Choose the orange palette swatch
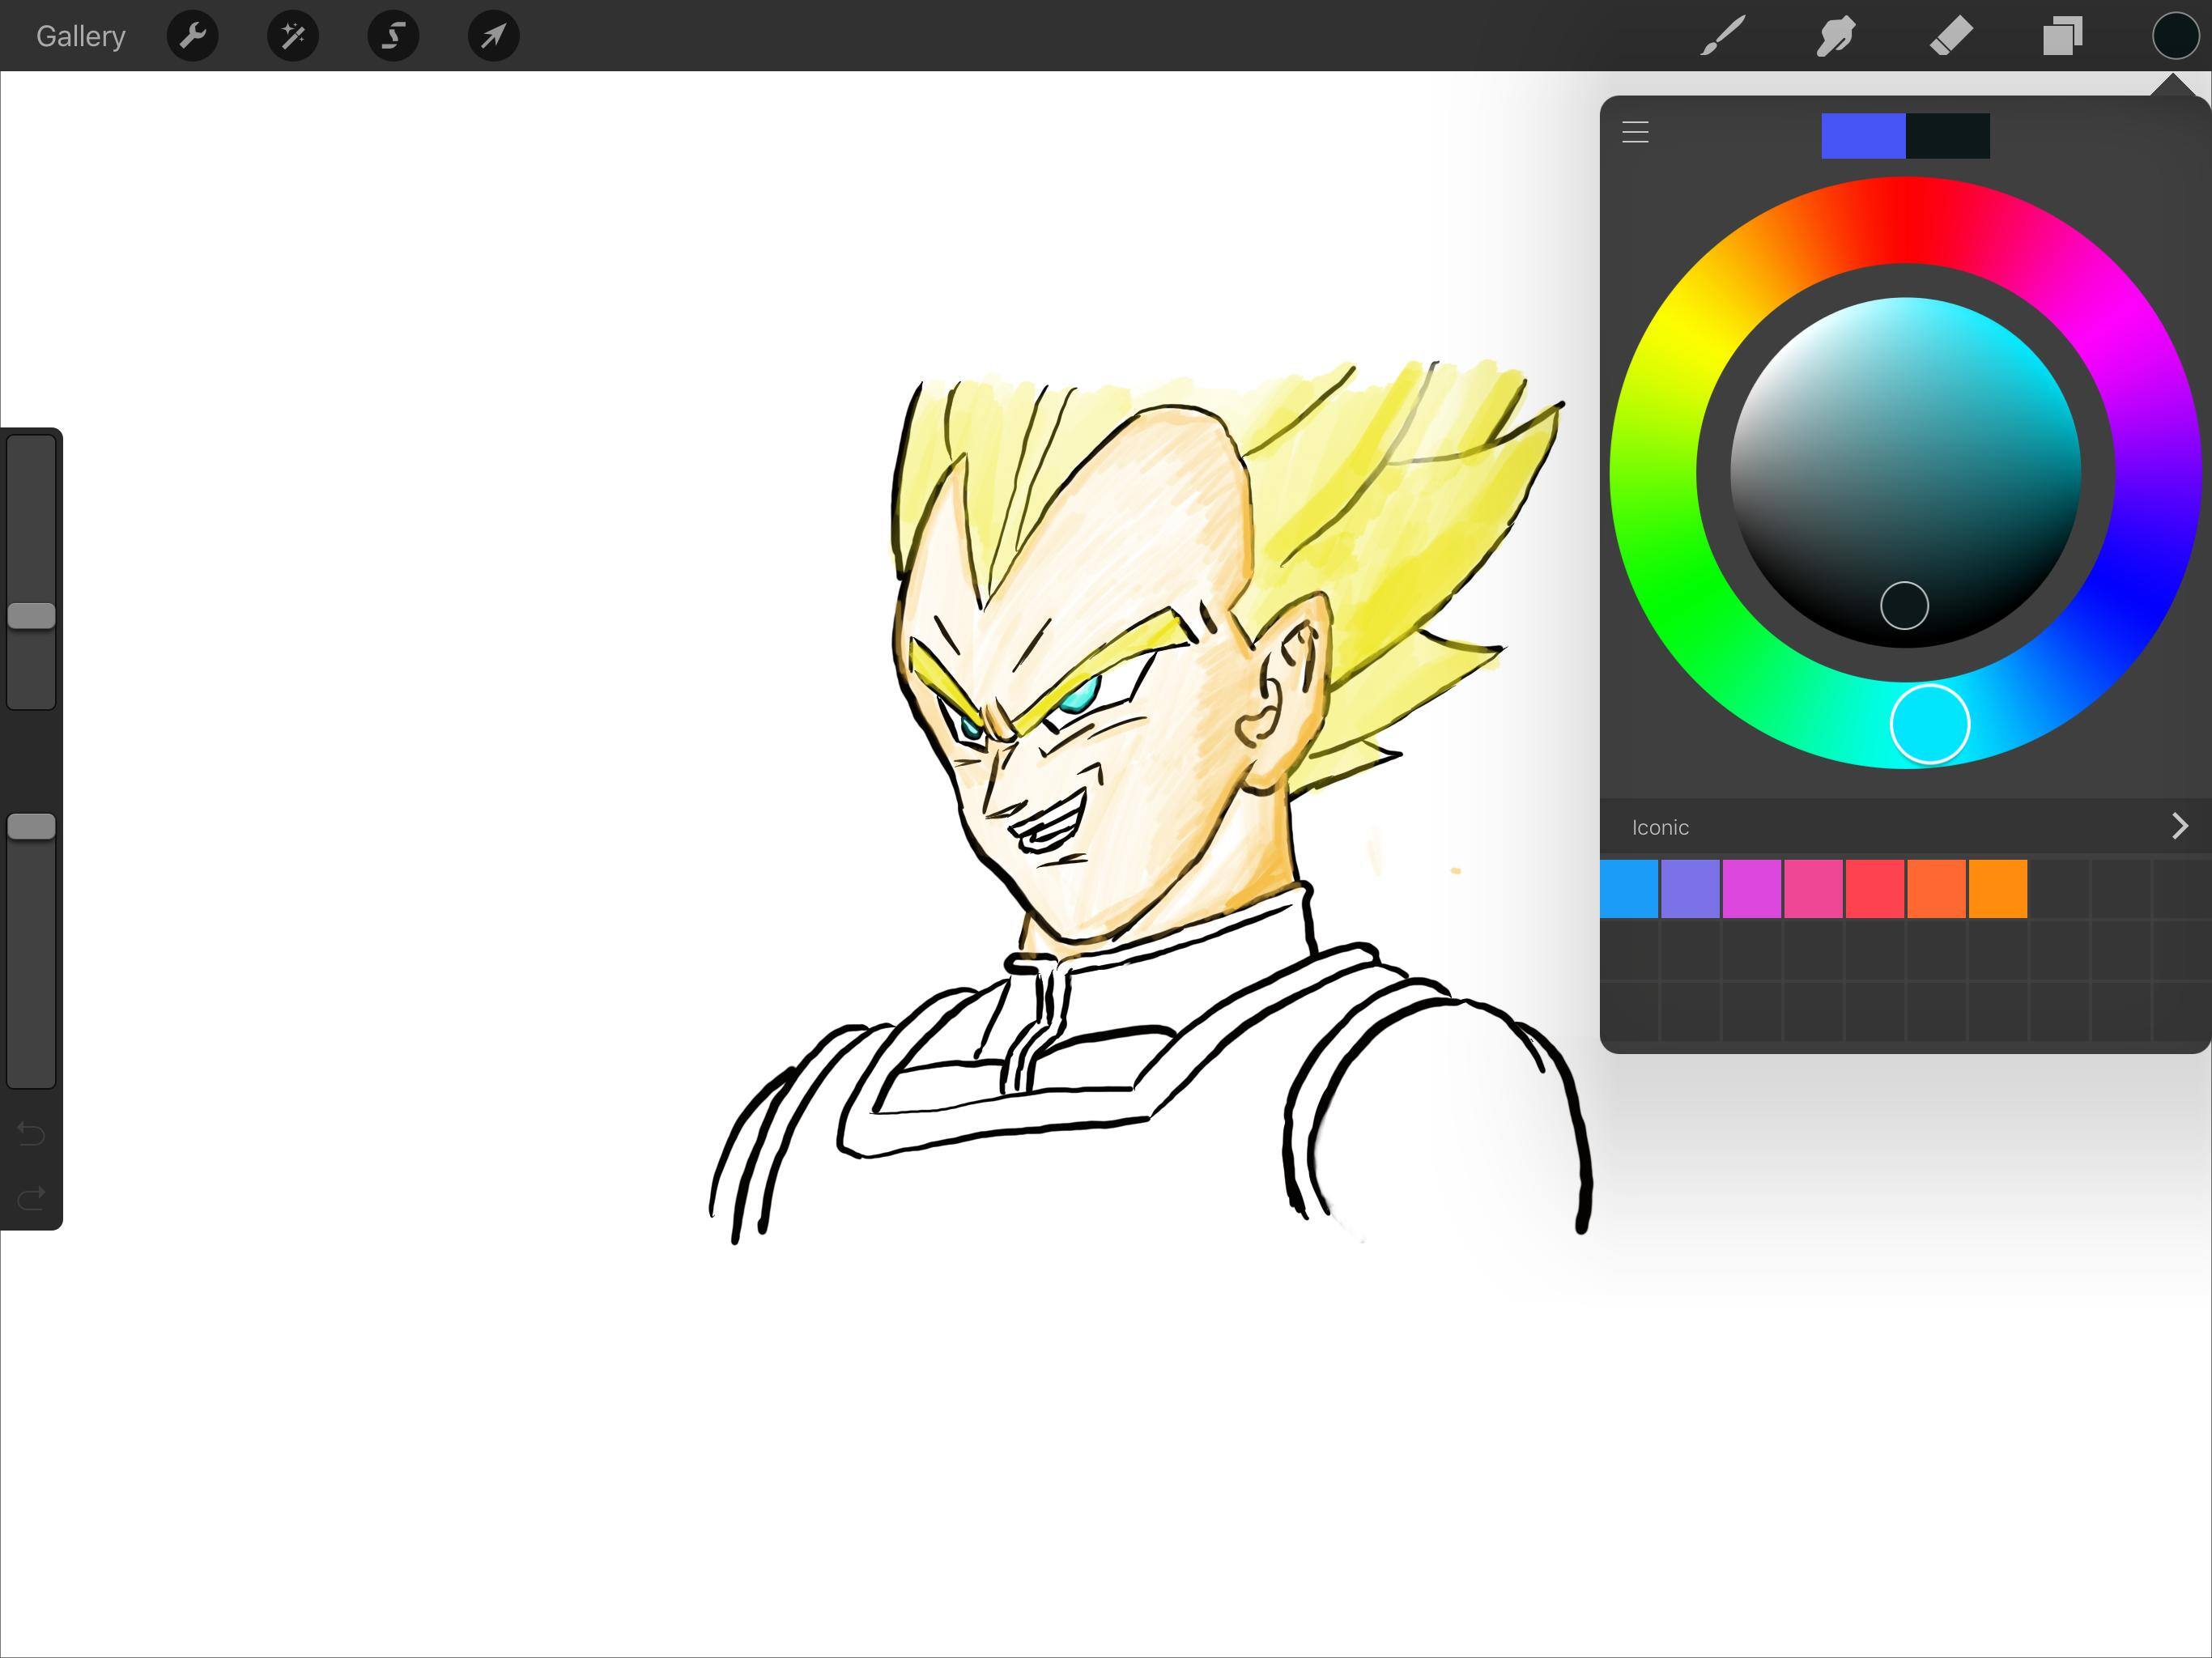 coord(1998,888)
